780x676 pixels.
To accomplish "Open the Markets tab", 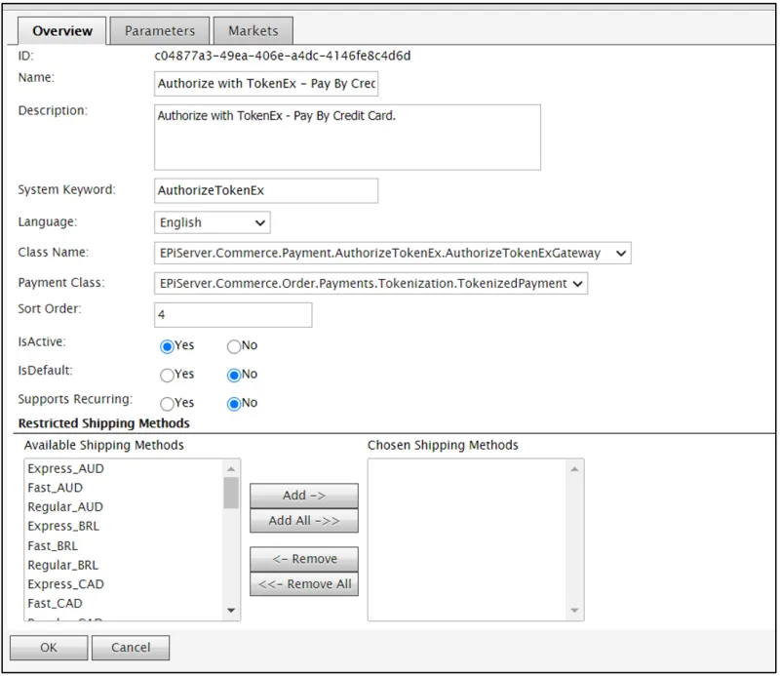I will tap(253, 31).
